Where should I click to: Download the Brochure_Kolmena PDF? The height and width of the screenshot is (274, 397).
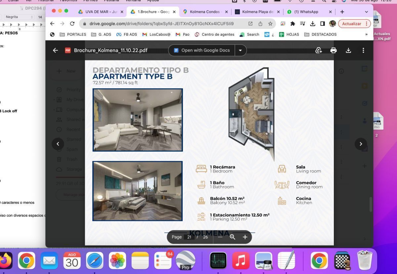(x=348, y=50)
